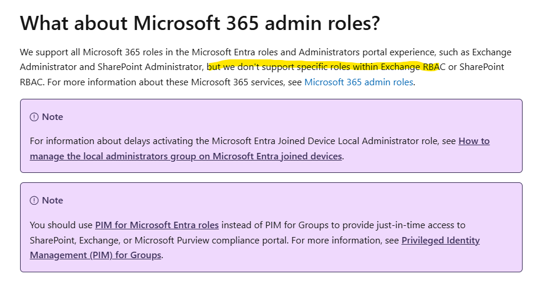
Task: Click 'Microsoft Purview compliance portal' text
Action: pyautogui.click(x=212, y=241)
